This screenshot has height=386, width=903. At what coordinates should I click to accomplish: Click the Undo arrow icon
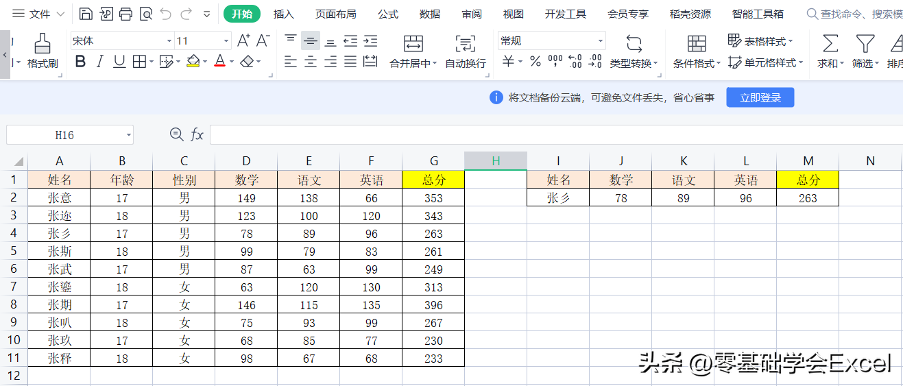[x=165, y=14]
